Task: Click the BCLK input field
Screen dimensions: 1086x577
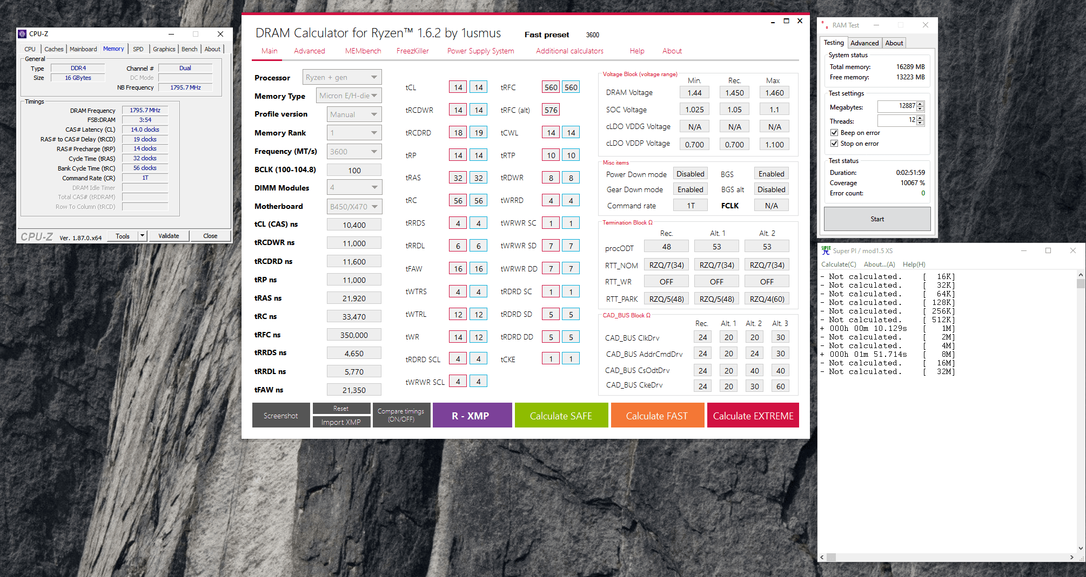Action: coord(354,170)
